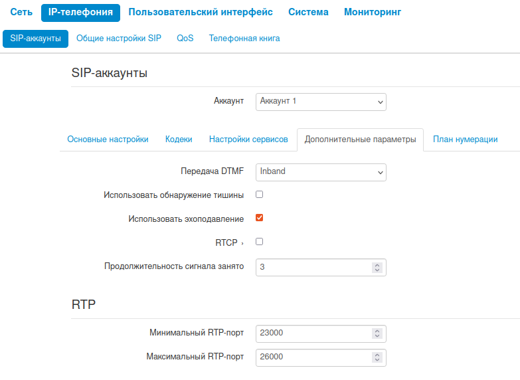Image resolution: width=520 pixels, height=380 pixels.
Task: Go to Общие настройки SIP page
Action: pyautogui.click(x=119, y=39)
